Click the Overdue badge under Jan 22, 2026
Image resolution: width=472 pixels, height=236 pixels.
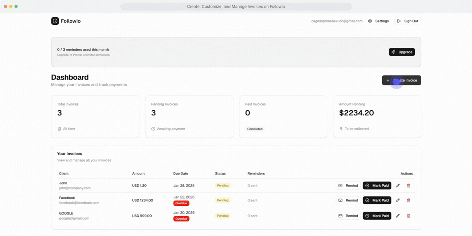pos(181,203)
